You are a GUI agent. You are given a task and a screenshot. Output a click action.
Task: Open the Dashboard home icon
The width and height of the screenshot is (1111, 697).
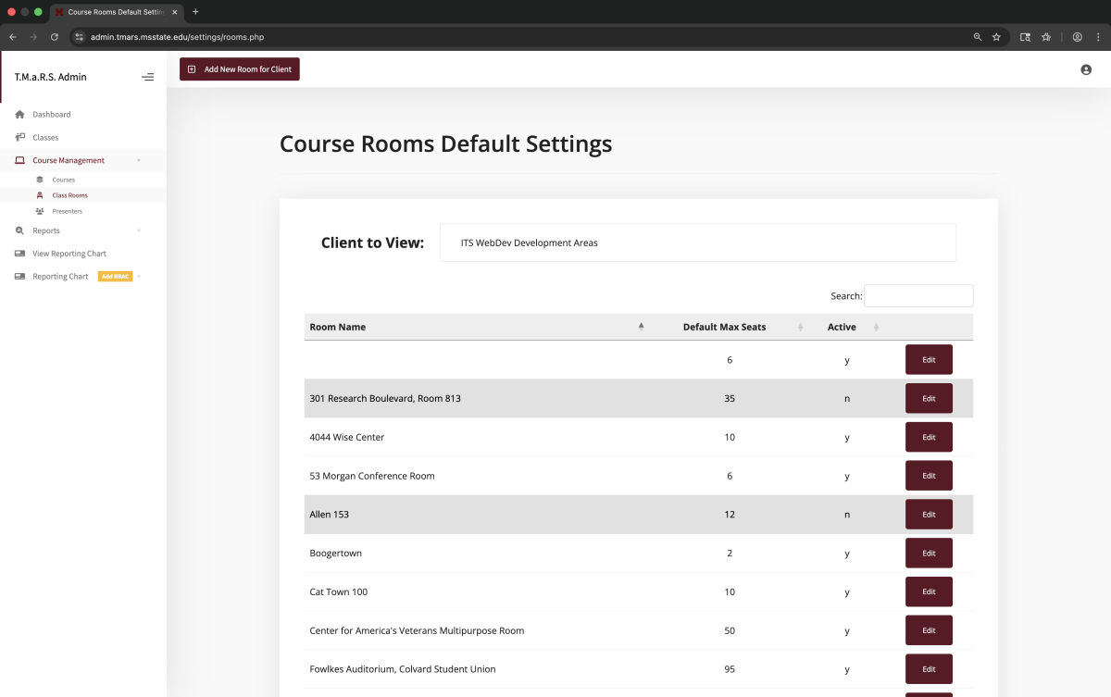coord(19,114)
